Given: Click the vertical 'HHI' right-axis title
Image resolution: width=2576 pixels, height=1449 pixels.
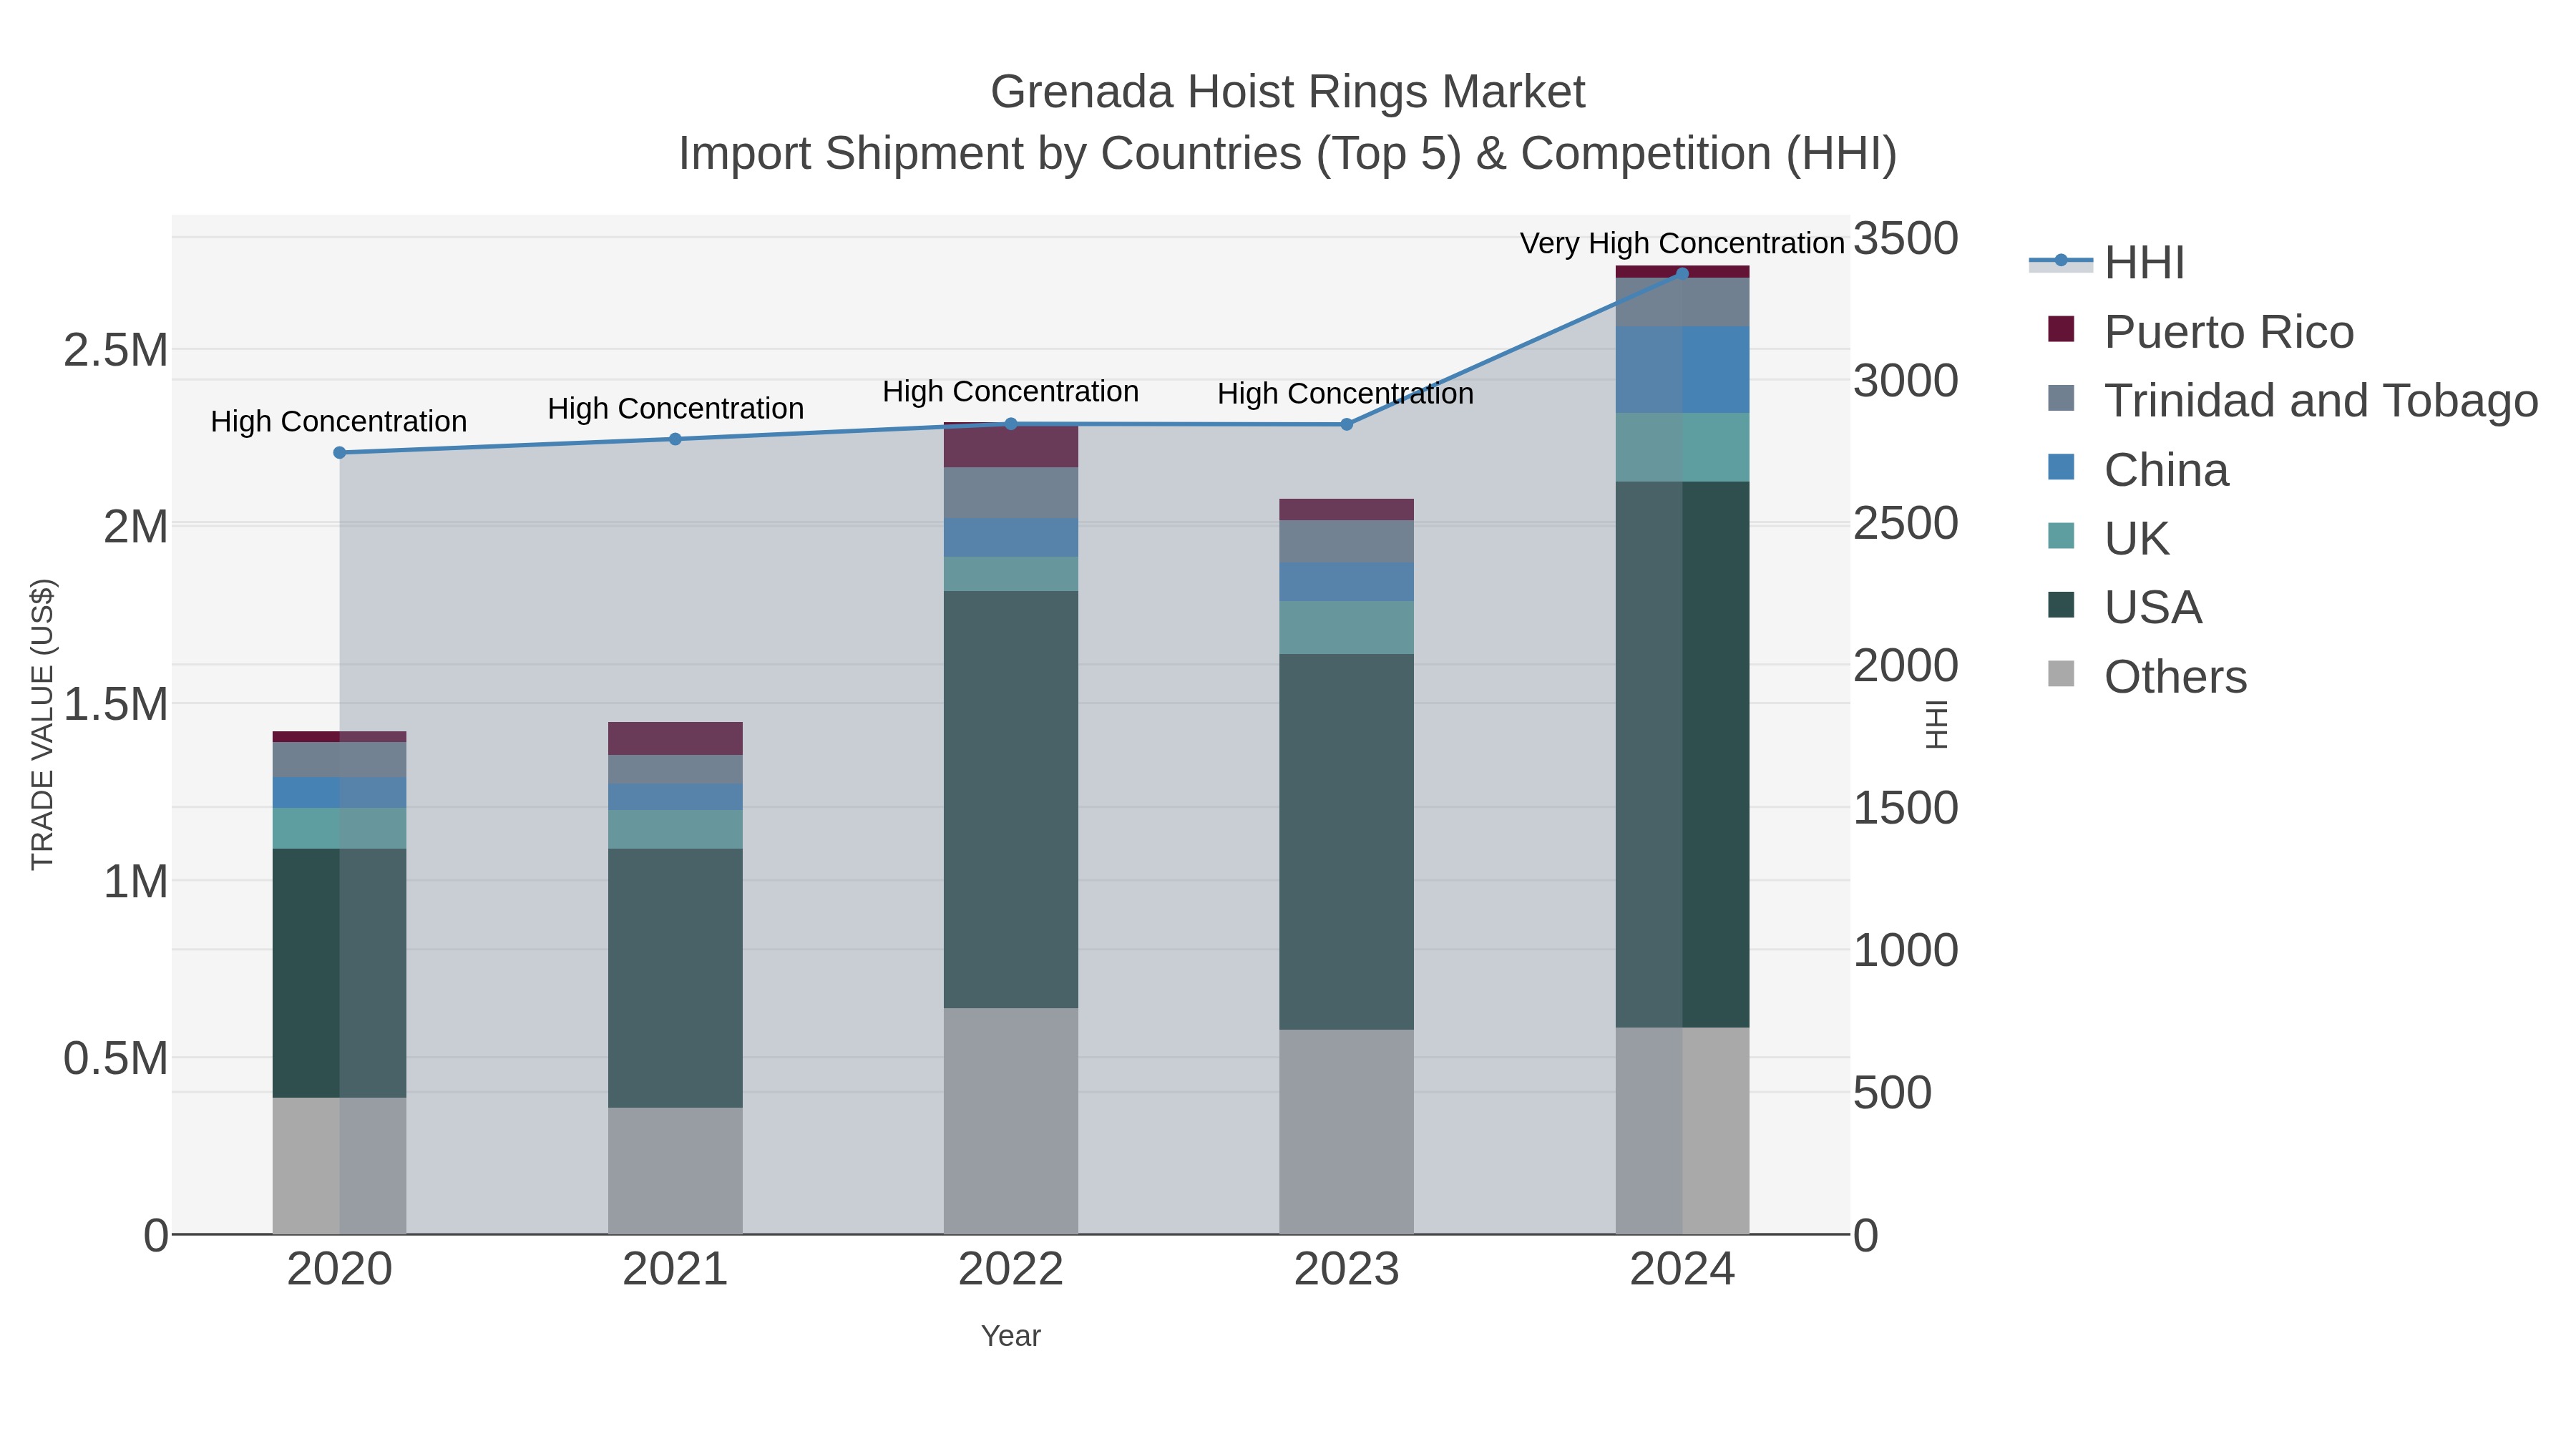Looking at the screenshot, I should (x=1937, y=724).
